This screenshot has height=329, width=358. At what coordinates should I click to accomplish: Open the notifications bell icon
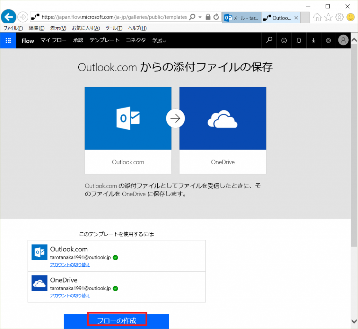coord(299,41)
